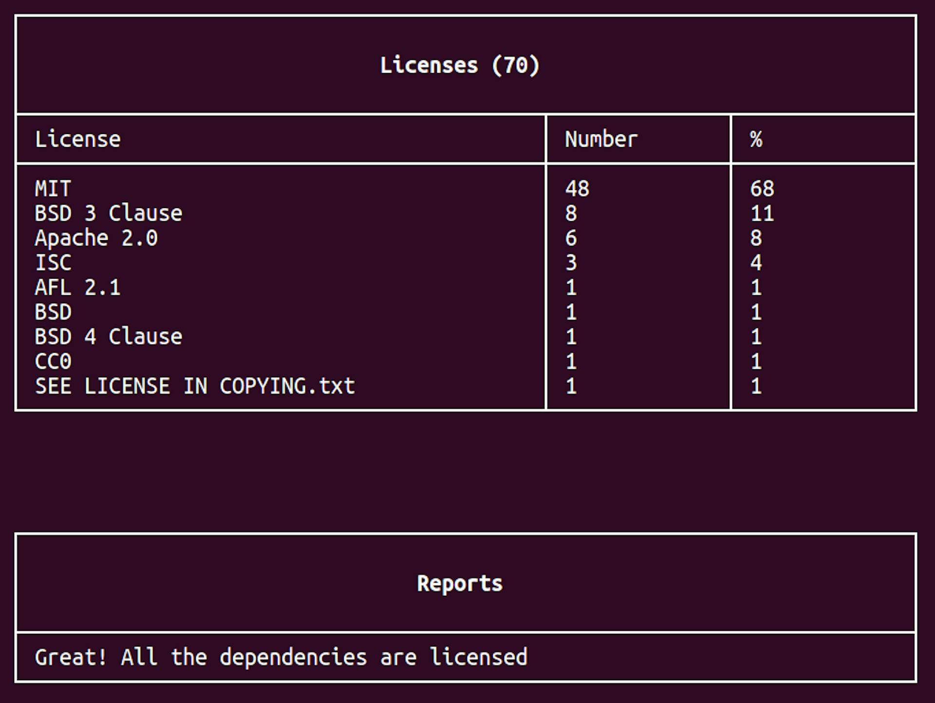935x703 pixels.
Task: Click the ISC license entry
Action: 53,263
